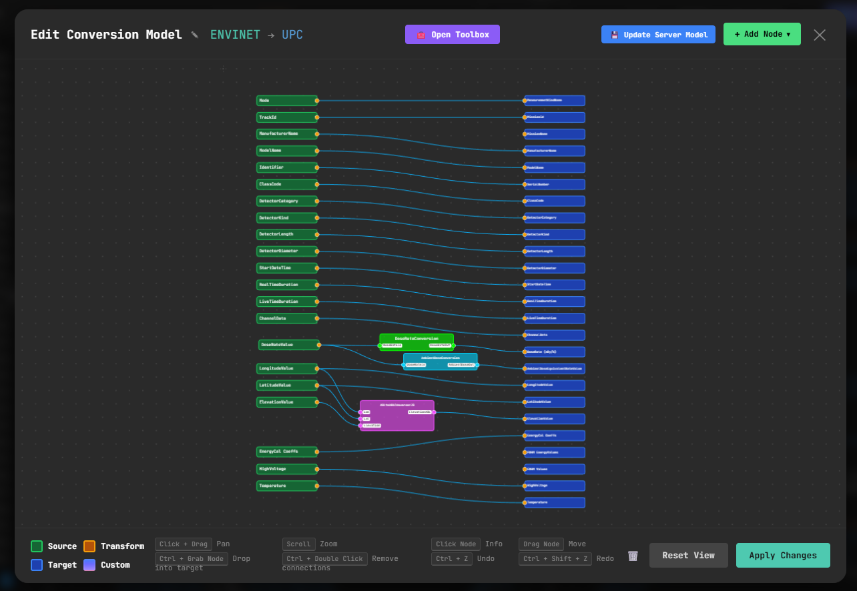Click the output port of the Mode source node
The image size is (857, 591).
point(317,101)
